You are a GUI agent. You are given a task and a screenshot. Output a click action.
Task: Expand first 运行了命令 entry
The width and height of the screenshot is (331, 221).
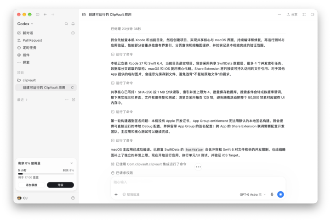(x=122, y=54)
